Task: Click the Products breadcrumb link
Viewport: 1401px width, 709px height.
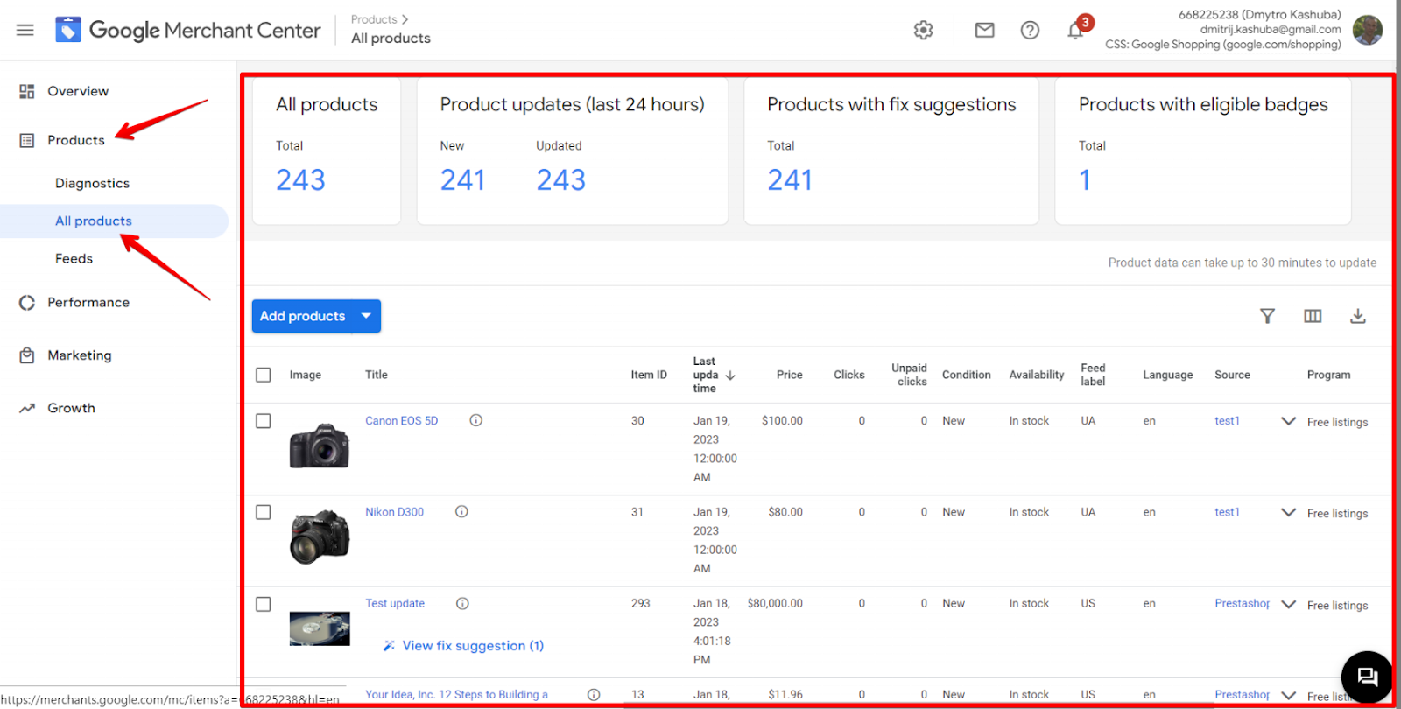Action: 374,19
